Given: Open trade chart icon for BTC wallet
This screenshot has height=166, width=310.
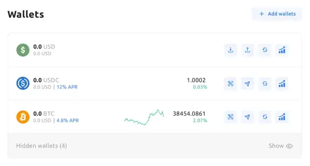Looking at the screenshot, I should 282,117.
